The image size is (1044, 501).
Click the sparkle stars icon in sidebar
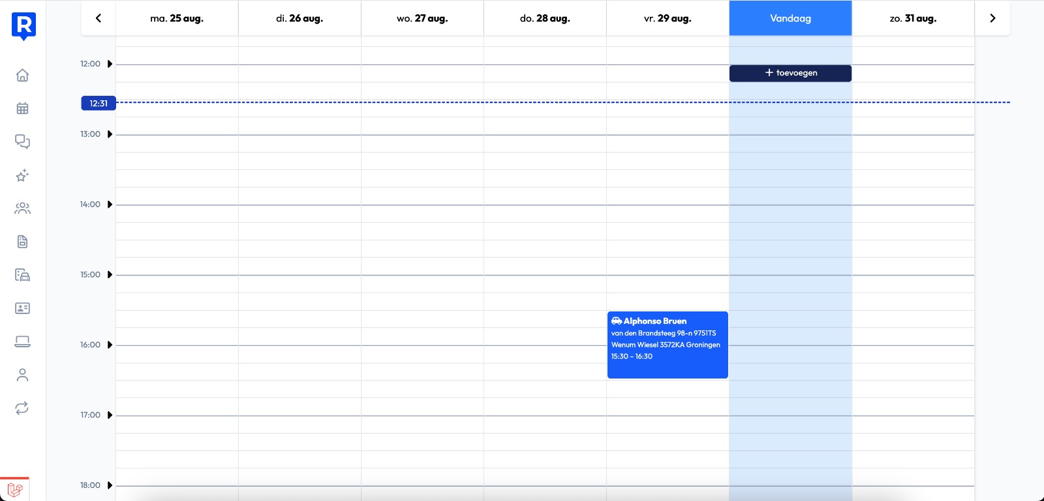[22, 175]
